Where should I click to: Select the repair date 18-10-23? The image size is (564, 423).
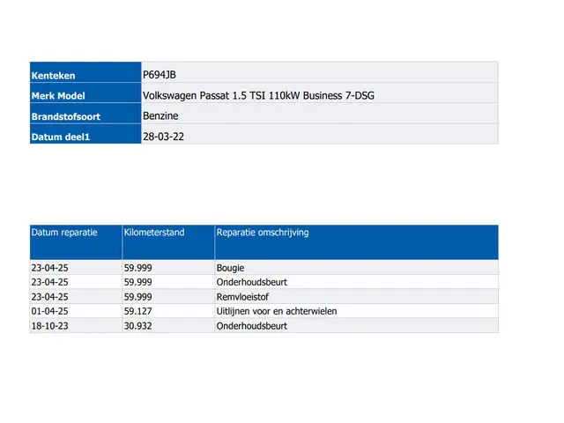click(x=49, y=326)
